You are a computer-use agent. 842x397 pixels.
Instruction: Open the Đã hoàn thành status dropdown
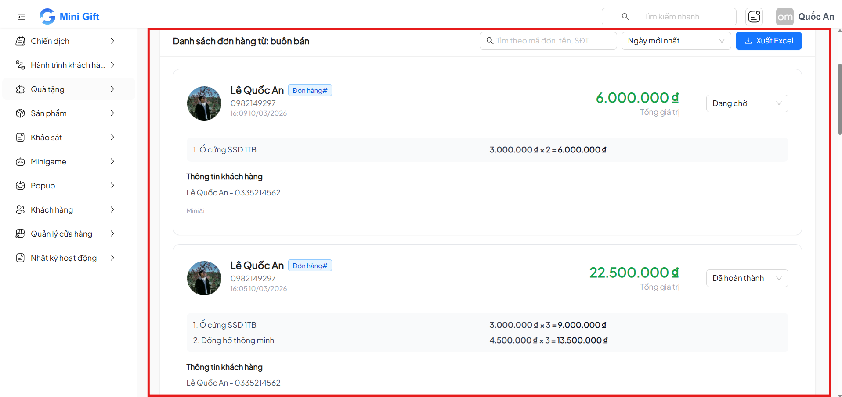747,278
